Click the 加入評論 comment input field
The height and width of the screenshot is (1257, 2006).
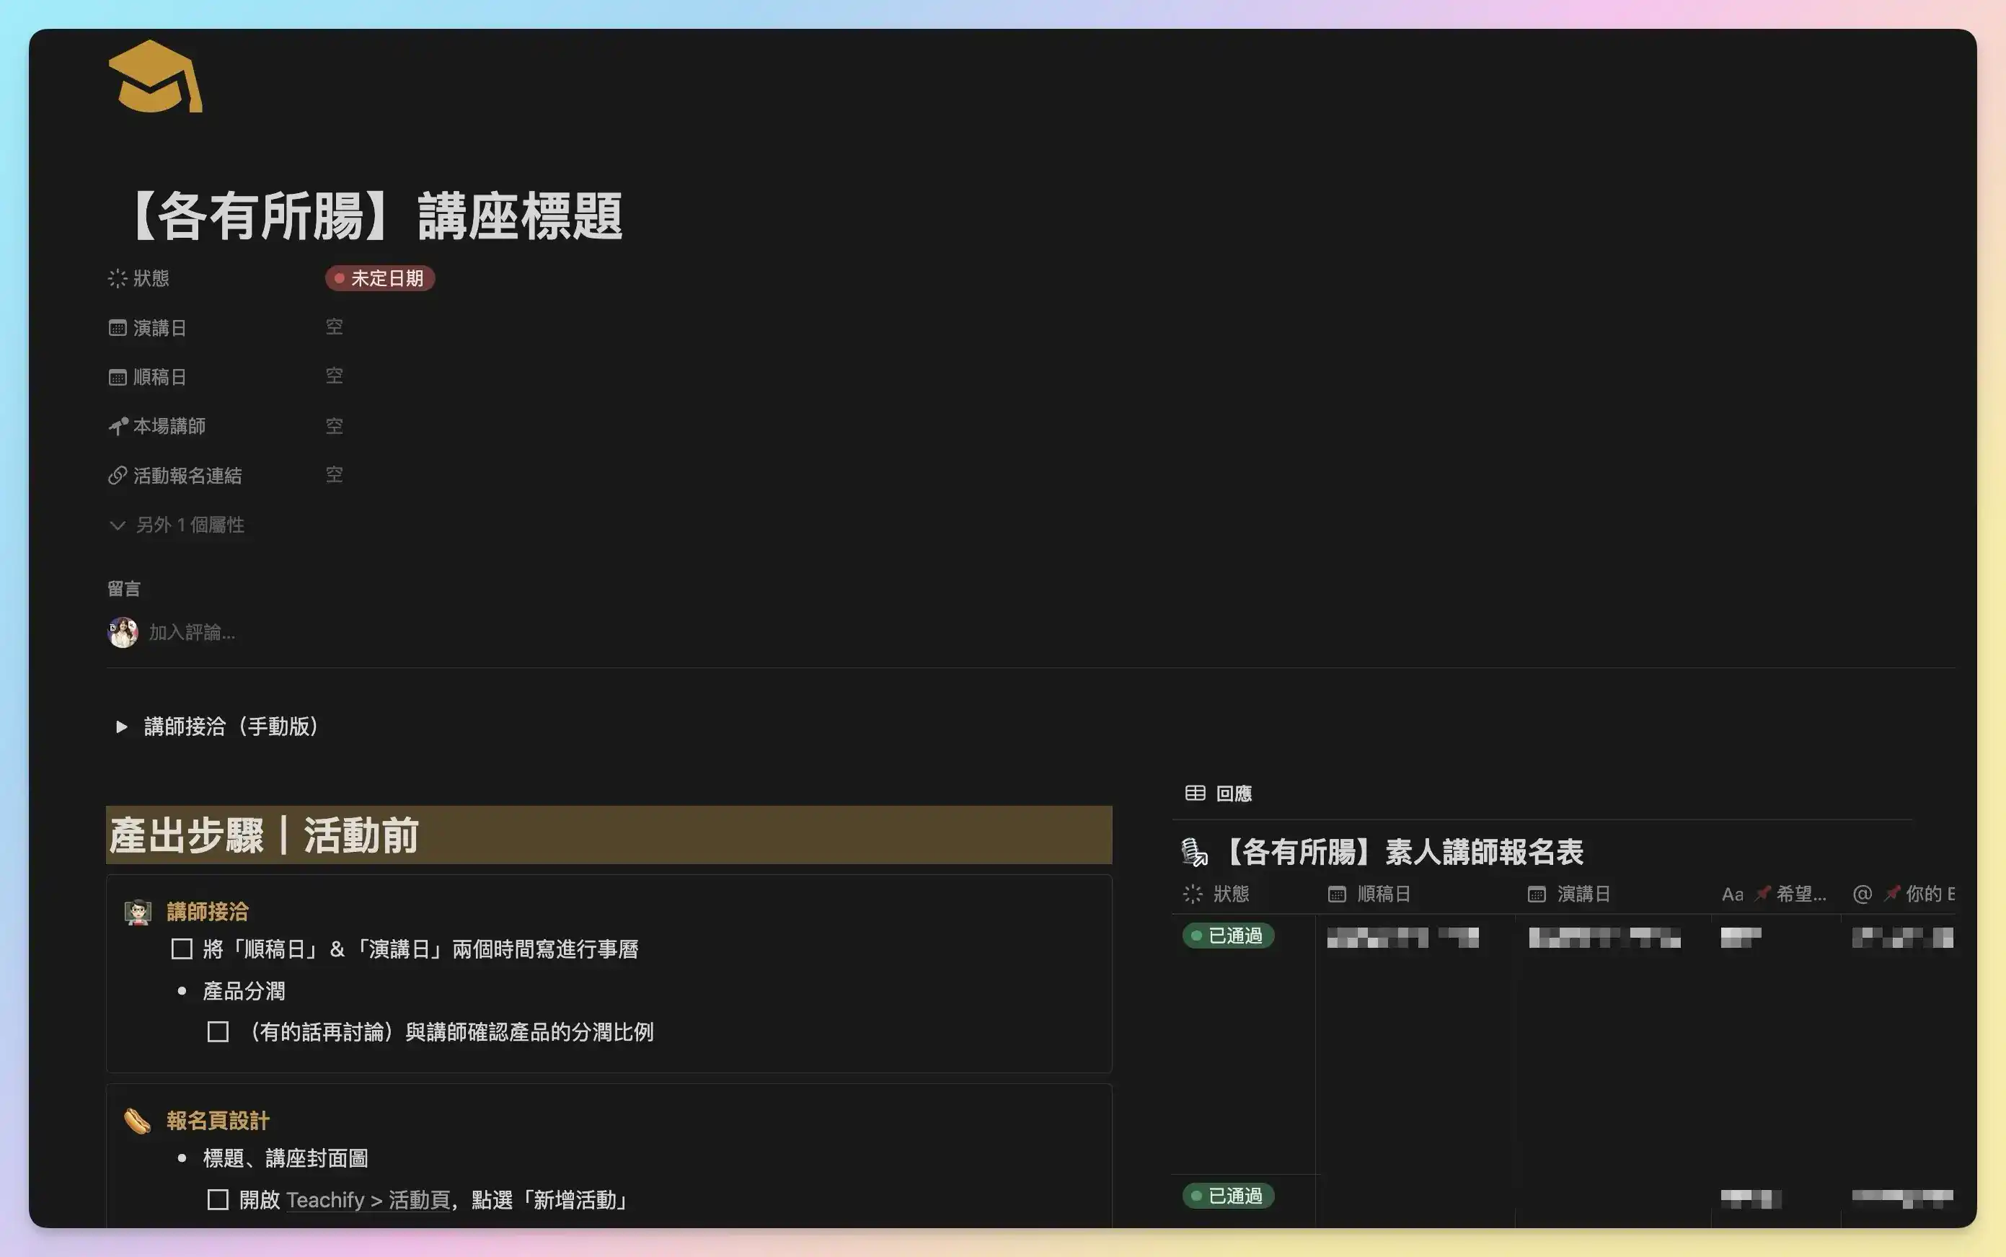pyautogui.click(x=192, y=633)
